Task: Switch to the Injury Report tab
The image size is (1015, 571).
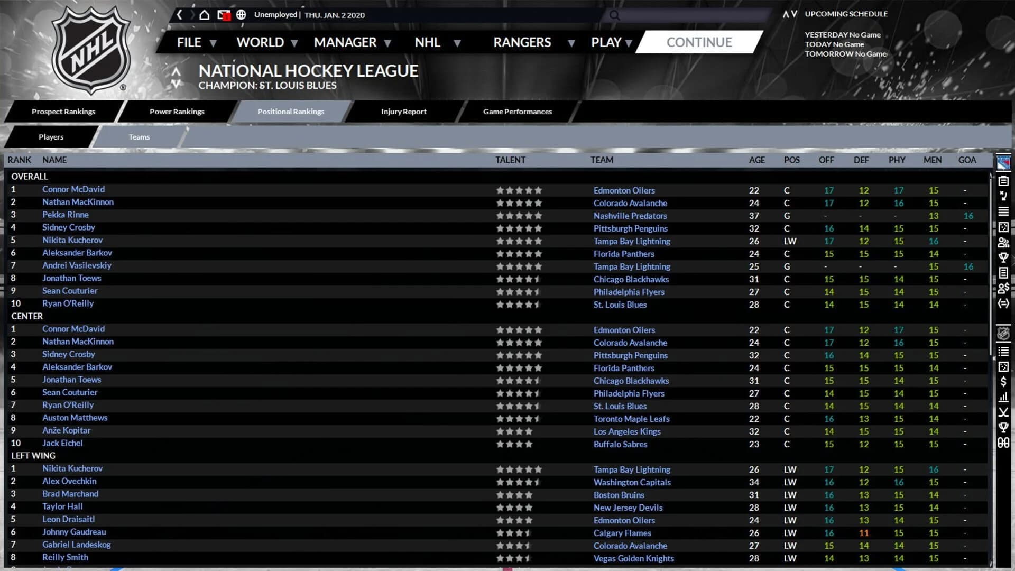Action: (x=404, y=112)
